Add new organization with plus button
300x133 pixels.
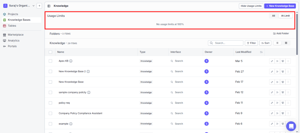(39, 6)
